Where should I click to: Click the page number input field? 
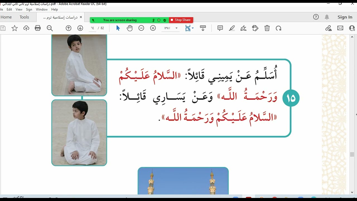click(x=92, y=28)
